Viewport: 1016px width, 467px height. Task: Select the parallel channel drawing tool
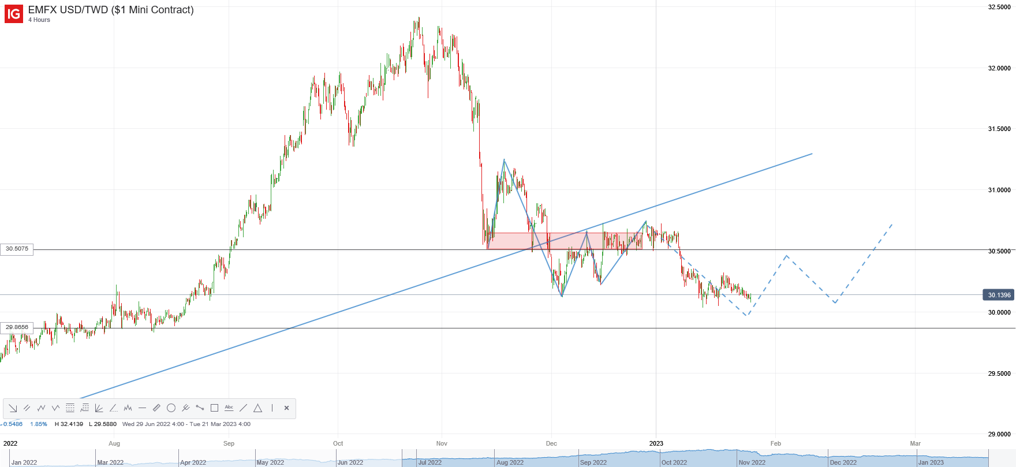click(27, 408)
